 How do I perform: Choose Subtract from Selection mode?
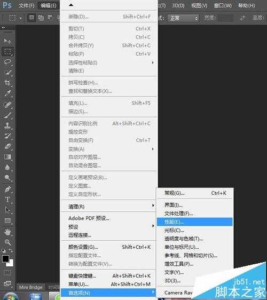pyautogui.click(x=50, y=18)
